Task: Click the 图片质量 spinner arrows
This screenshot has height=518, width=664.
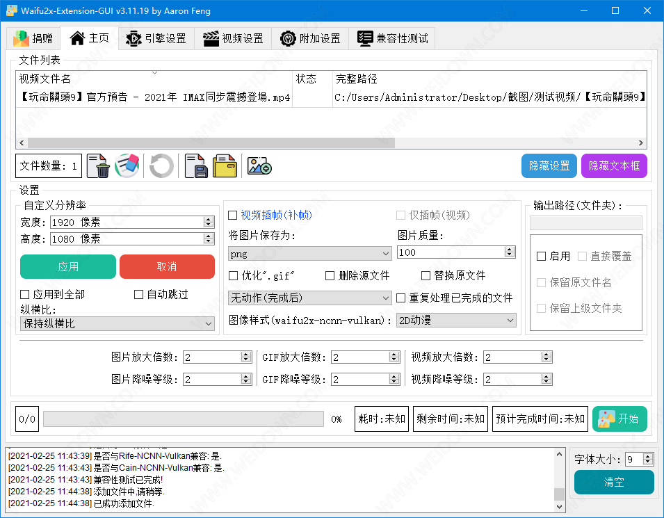Action: (510, 252)
